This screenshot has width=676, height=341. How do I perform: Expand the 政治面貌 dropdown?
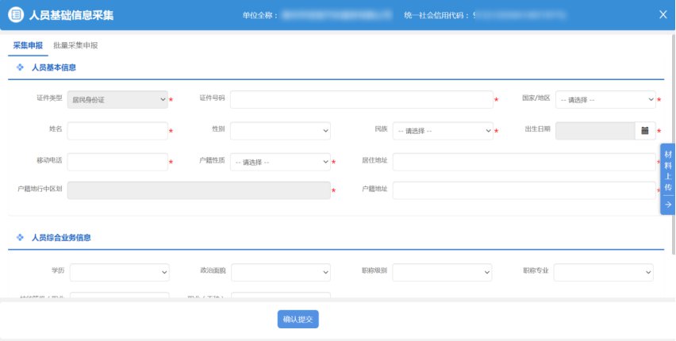[x=280, y=272]
